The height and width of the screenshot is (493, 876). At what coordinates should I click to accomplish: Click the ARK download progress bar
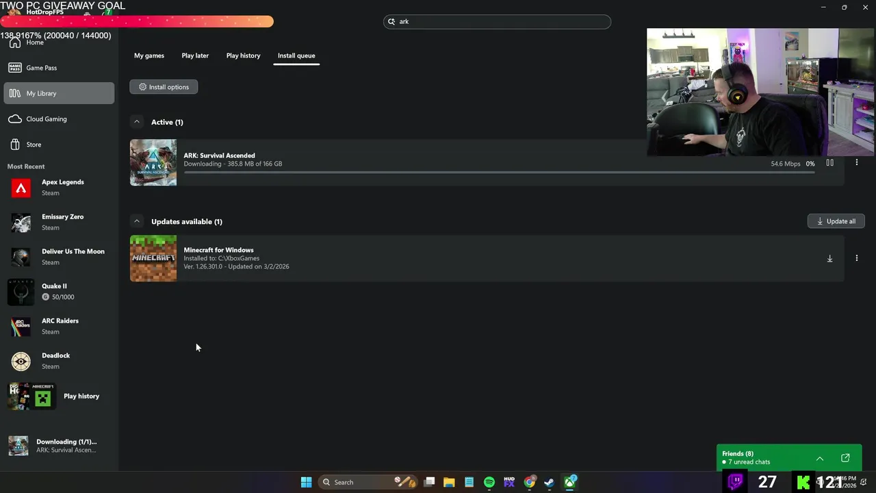point(500,172)
